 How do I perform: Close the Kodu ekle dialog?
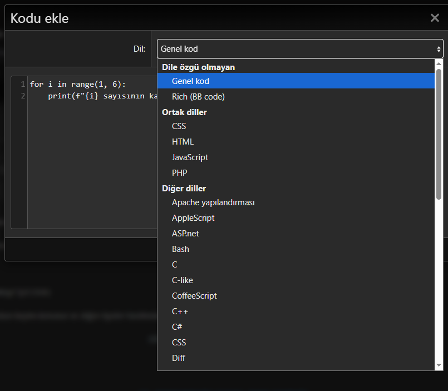click(435, 18)
